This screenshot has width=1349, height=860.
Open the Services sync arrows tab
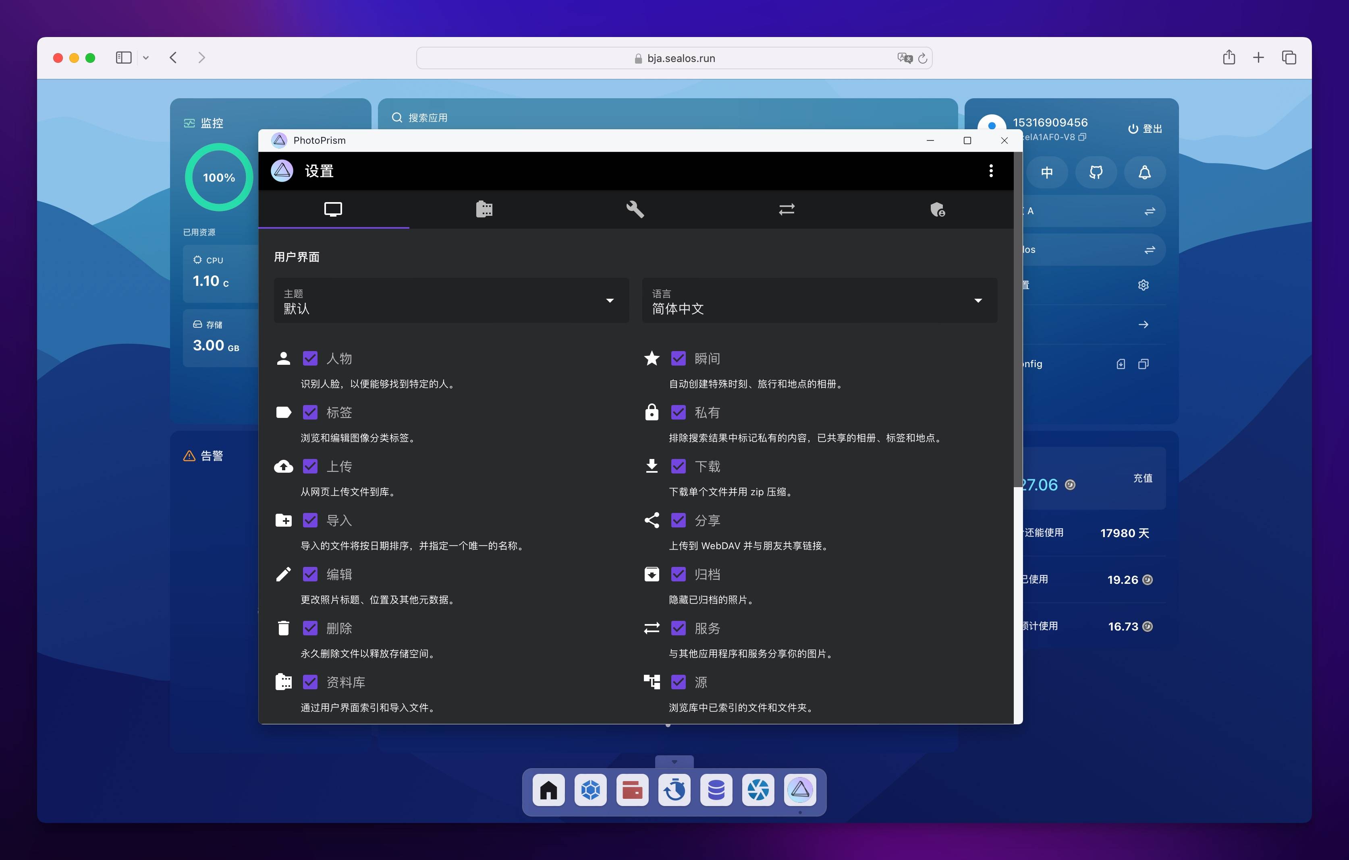pos(787,209)
